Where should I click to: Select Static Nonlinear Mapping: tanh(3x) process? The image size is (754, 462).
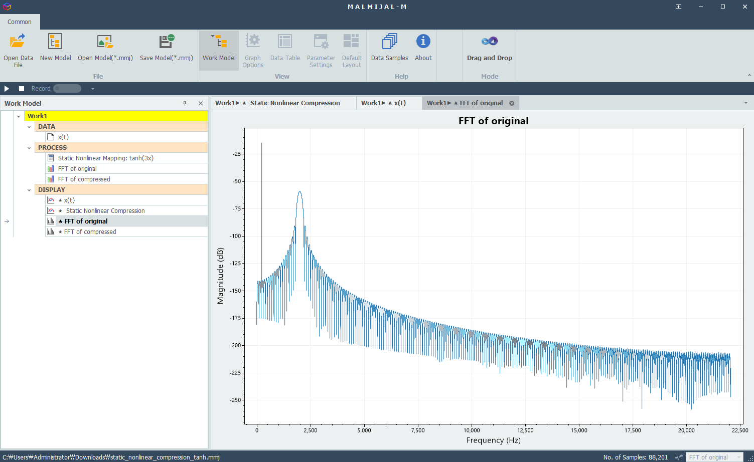126,158
